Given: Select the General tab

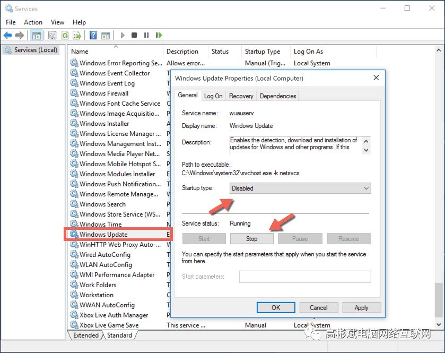Looking at the screenshot, I should [x=188, y=95].
